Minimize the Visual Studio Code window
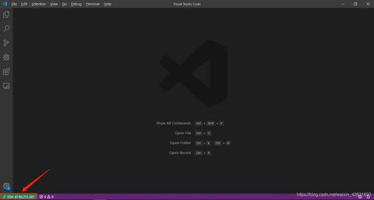374x200 pixels. [343, 4]
